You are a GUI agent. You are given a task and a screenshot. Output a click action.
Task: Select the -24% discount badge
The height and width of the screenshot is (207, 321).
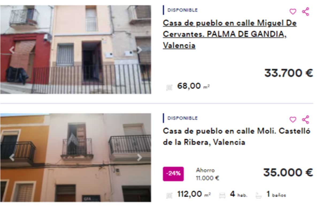[x=173, y=174]
